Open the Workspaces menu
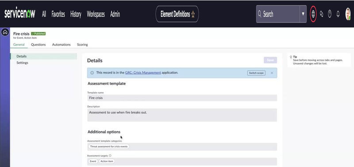This screenshot has height=167, width=354. tap(96, 14)
